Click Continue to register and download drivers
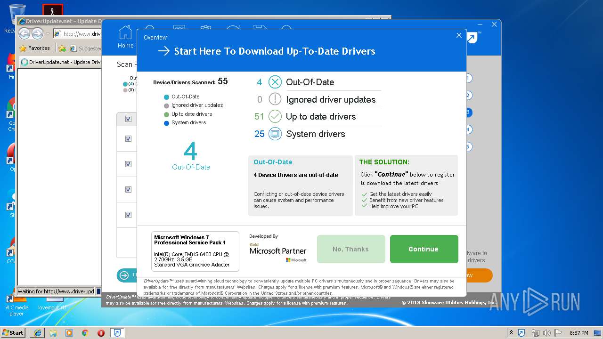 pos(424,249)
